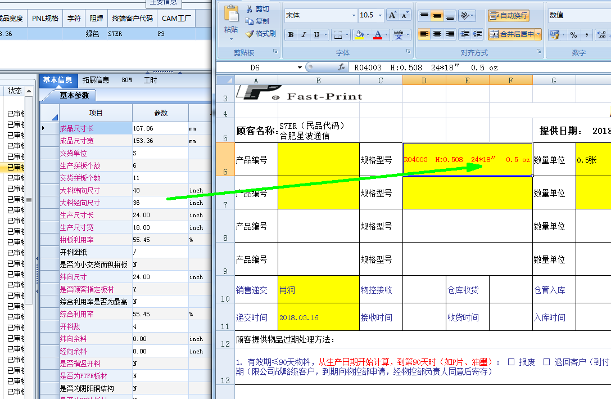Click the vertical scrollbar of the 状态 list
This screenshot has height=399, width=611.
[29, 200]
